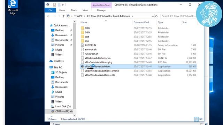
Task: Select This PC in navigation pane
Action: tap(57, 67)
